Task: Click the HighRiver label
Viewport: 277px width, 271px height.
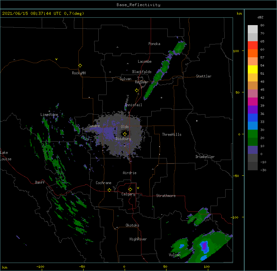Action: point(138,239)
